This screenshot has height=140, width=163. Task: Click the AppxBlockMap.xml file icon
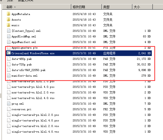9,36
